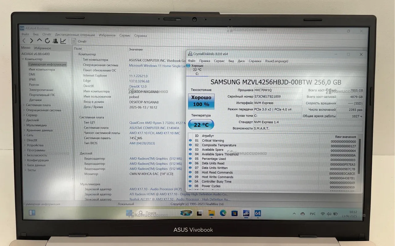Click the Прошивка HXC70W1Q field
Image resolution: width=395 pixels, height=246 pixels.
278,90
